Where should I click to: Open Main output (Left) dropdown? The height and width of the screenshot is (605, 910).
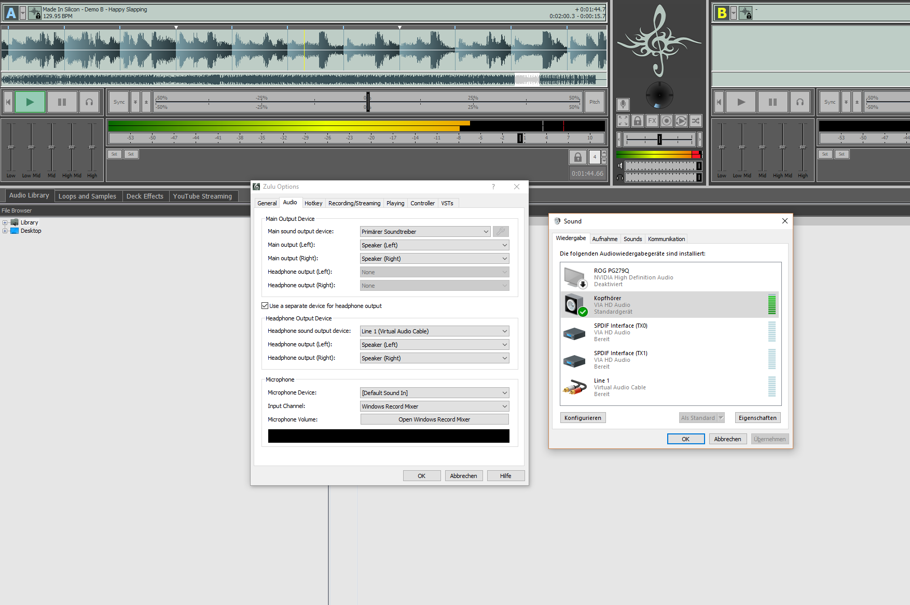tap(435, 245)
